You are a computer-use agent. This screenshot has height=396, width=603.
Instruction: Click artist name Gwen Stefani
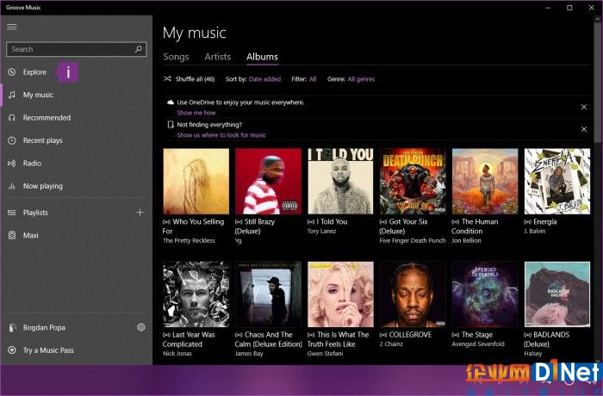click(x=325, y=353)
